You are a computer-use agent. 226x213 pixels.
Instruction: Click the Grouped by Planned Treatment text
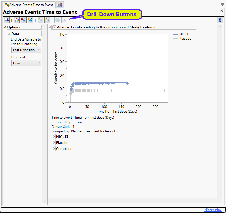point(85,131)
